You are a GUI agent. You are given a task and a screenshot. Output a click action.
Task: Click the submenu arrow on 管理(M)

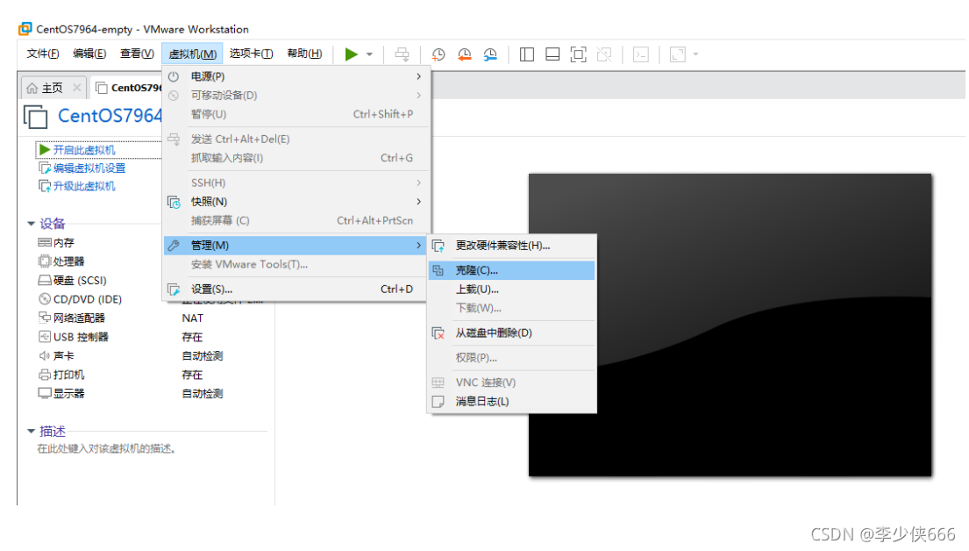click(418, 246)
